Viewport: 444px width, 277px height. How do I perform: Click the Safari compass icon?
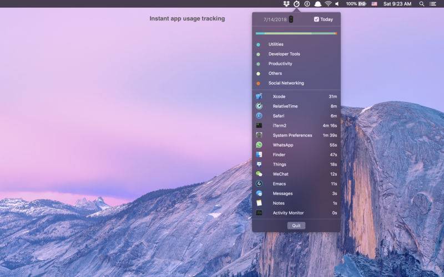tap(259, 116)
